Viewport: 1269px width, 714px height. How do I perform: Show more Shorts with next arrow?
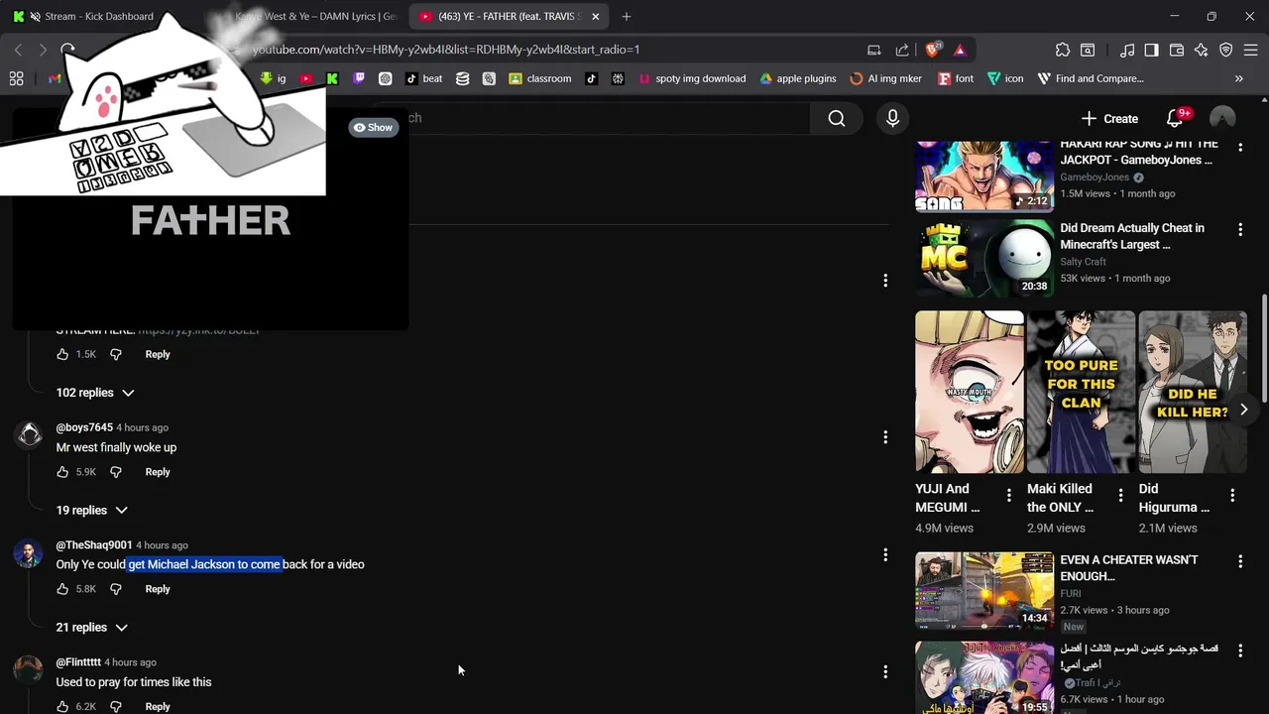(x=1243, y=410)
